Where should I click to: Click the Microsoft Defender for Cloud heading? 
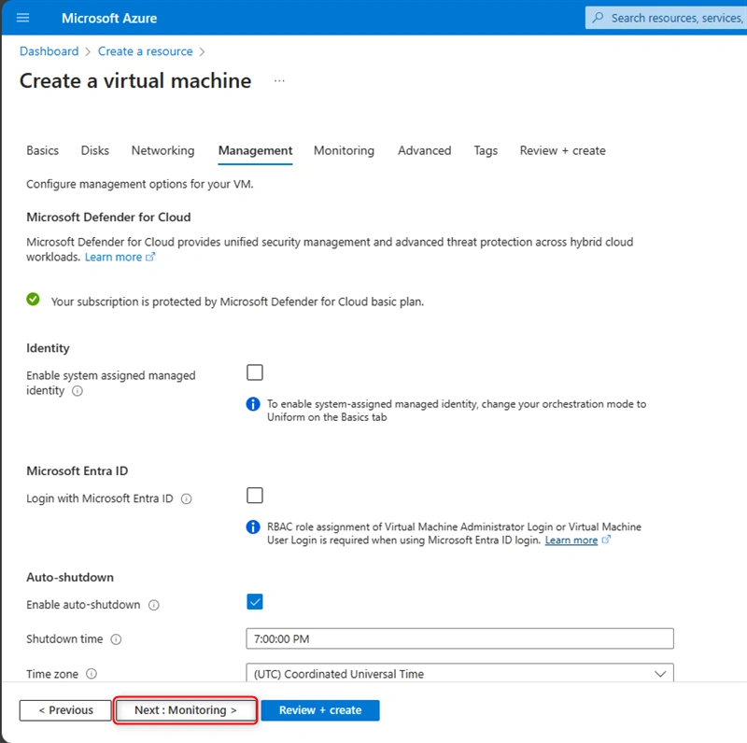[x=108, y=217]
